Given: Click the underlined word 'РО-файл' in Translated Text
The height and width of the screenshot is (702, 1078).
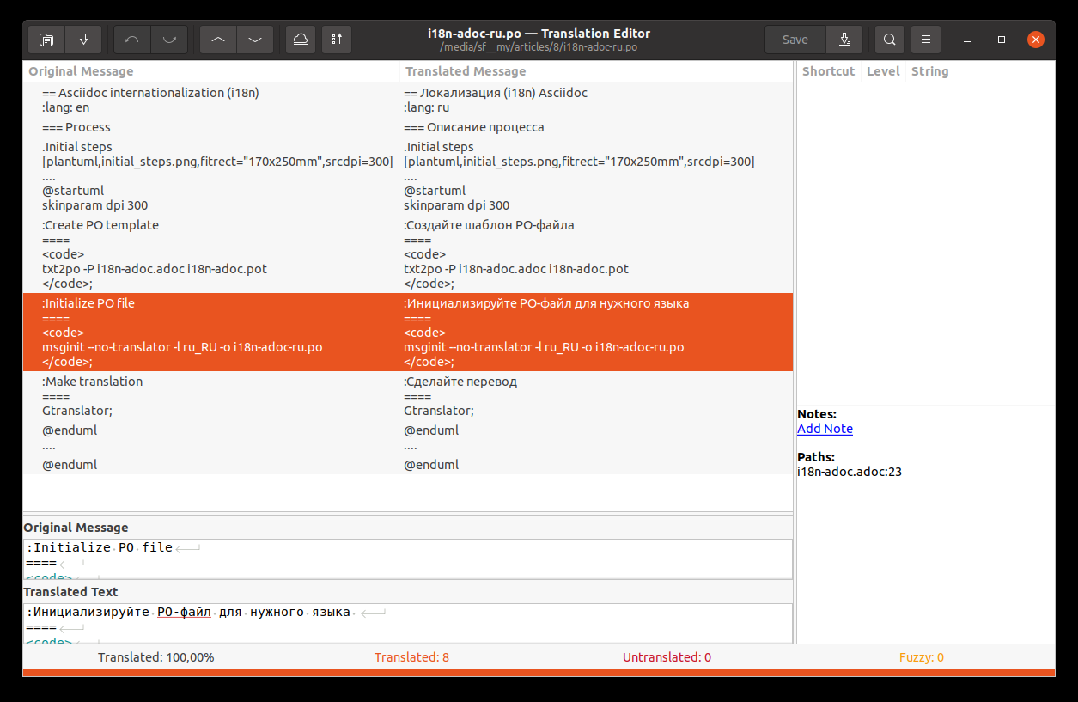Looking at the screenshot, I should 184,612.
